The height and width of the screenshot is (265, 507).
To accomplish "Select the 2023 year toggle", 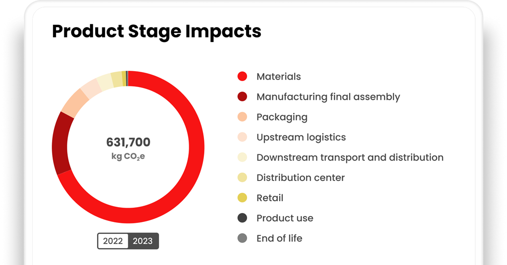I will (x=143, y=241).
